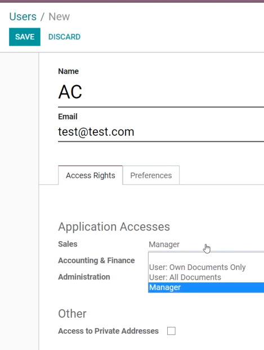
Task: Focus the Email field with test@test.com
Action: click(161, 132)
